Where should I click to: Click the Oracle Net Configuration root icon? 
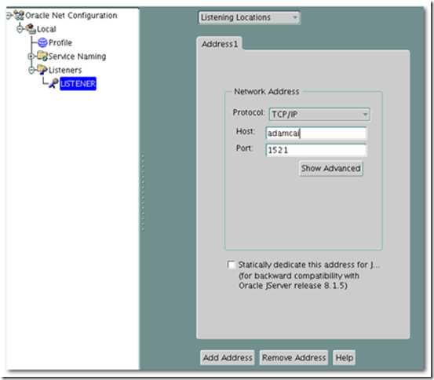pos(19,15)
